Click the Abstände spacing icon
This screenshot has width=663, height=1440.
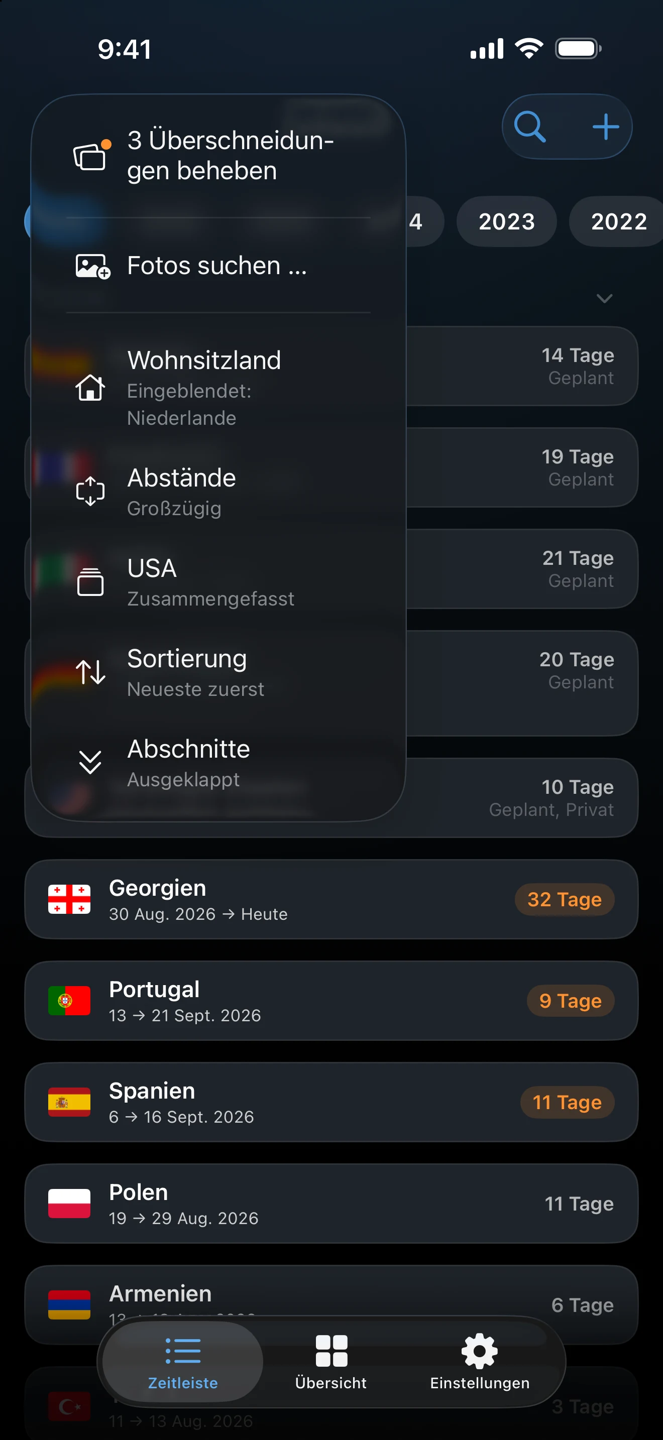pyautogui.click(x=90, y=492)
